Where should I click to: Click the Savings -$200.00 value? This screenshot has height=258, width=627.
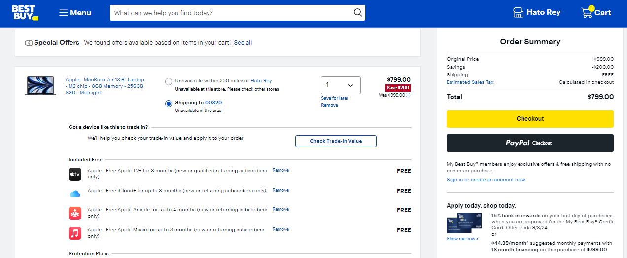(x=603, y=67)
